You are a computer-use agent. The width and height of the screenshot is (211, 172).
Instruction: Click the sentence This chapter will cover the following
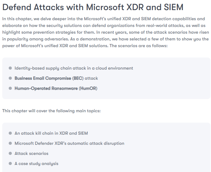(x=51, y=111)
